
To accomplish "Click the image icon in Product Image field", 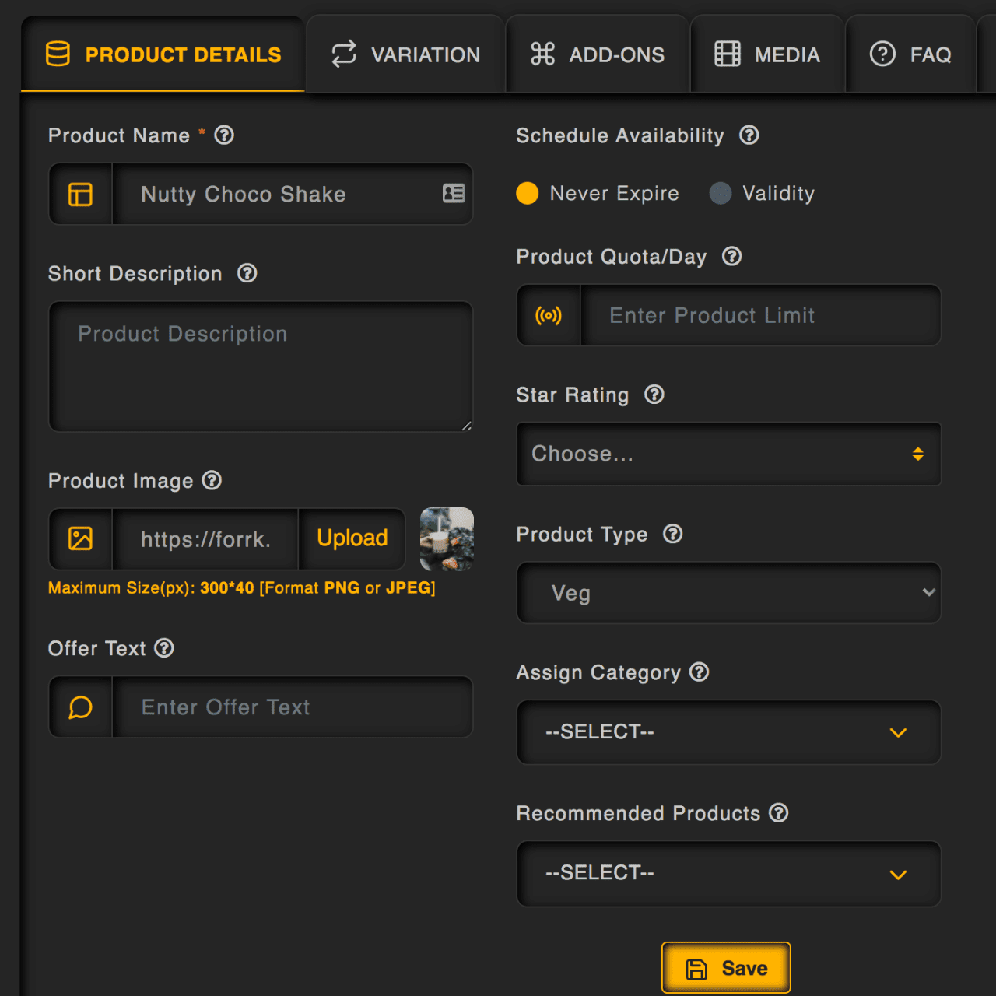I will 81,538.
